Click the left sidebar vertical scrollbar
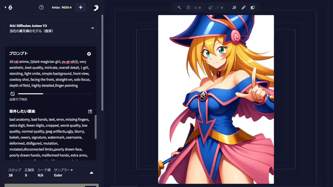This screenshot has height=187, width=333. coord(102,63)
